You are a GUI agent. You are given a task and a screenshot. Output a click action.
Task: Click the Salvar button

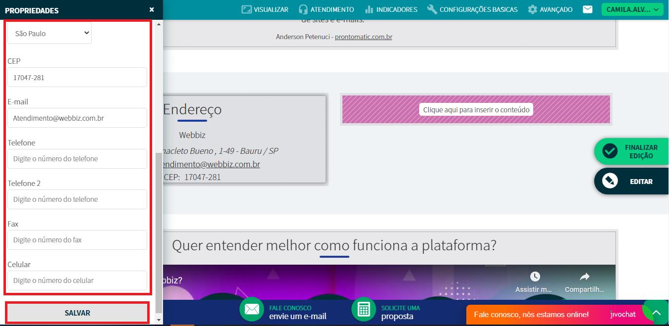77,313
